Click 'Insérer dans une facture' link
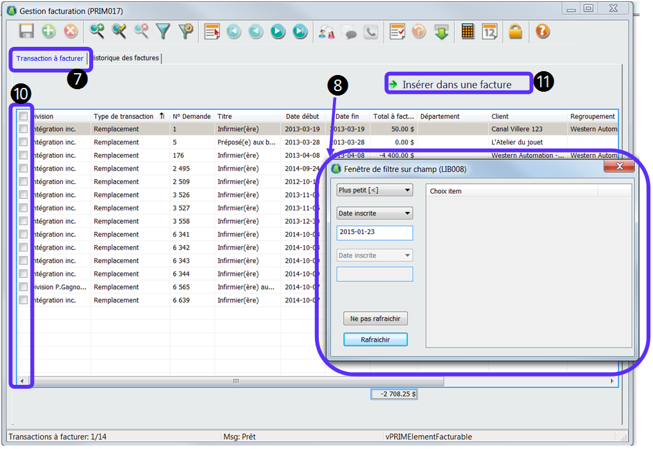 tap(457, 85)
